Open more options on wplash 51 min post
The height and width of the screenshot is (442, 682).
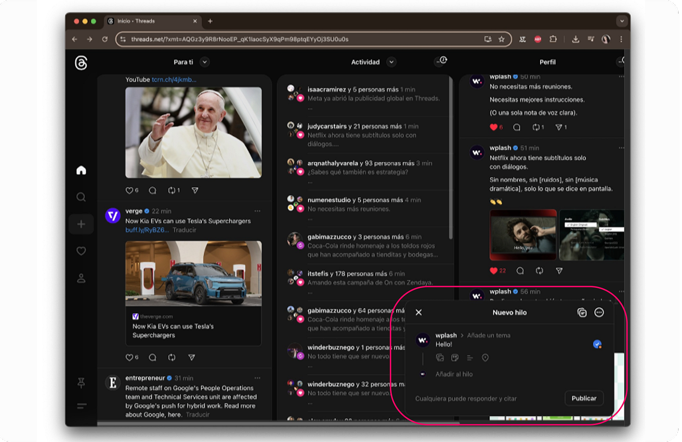tap(621, 148)
